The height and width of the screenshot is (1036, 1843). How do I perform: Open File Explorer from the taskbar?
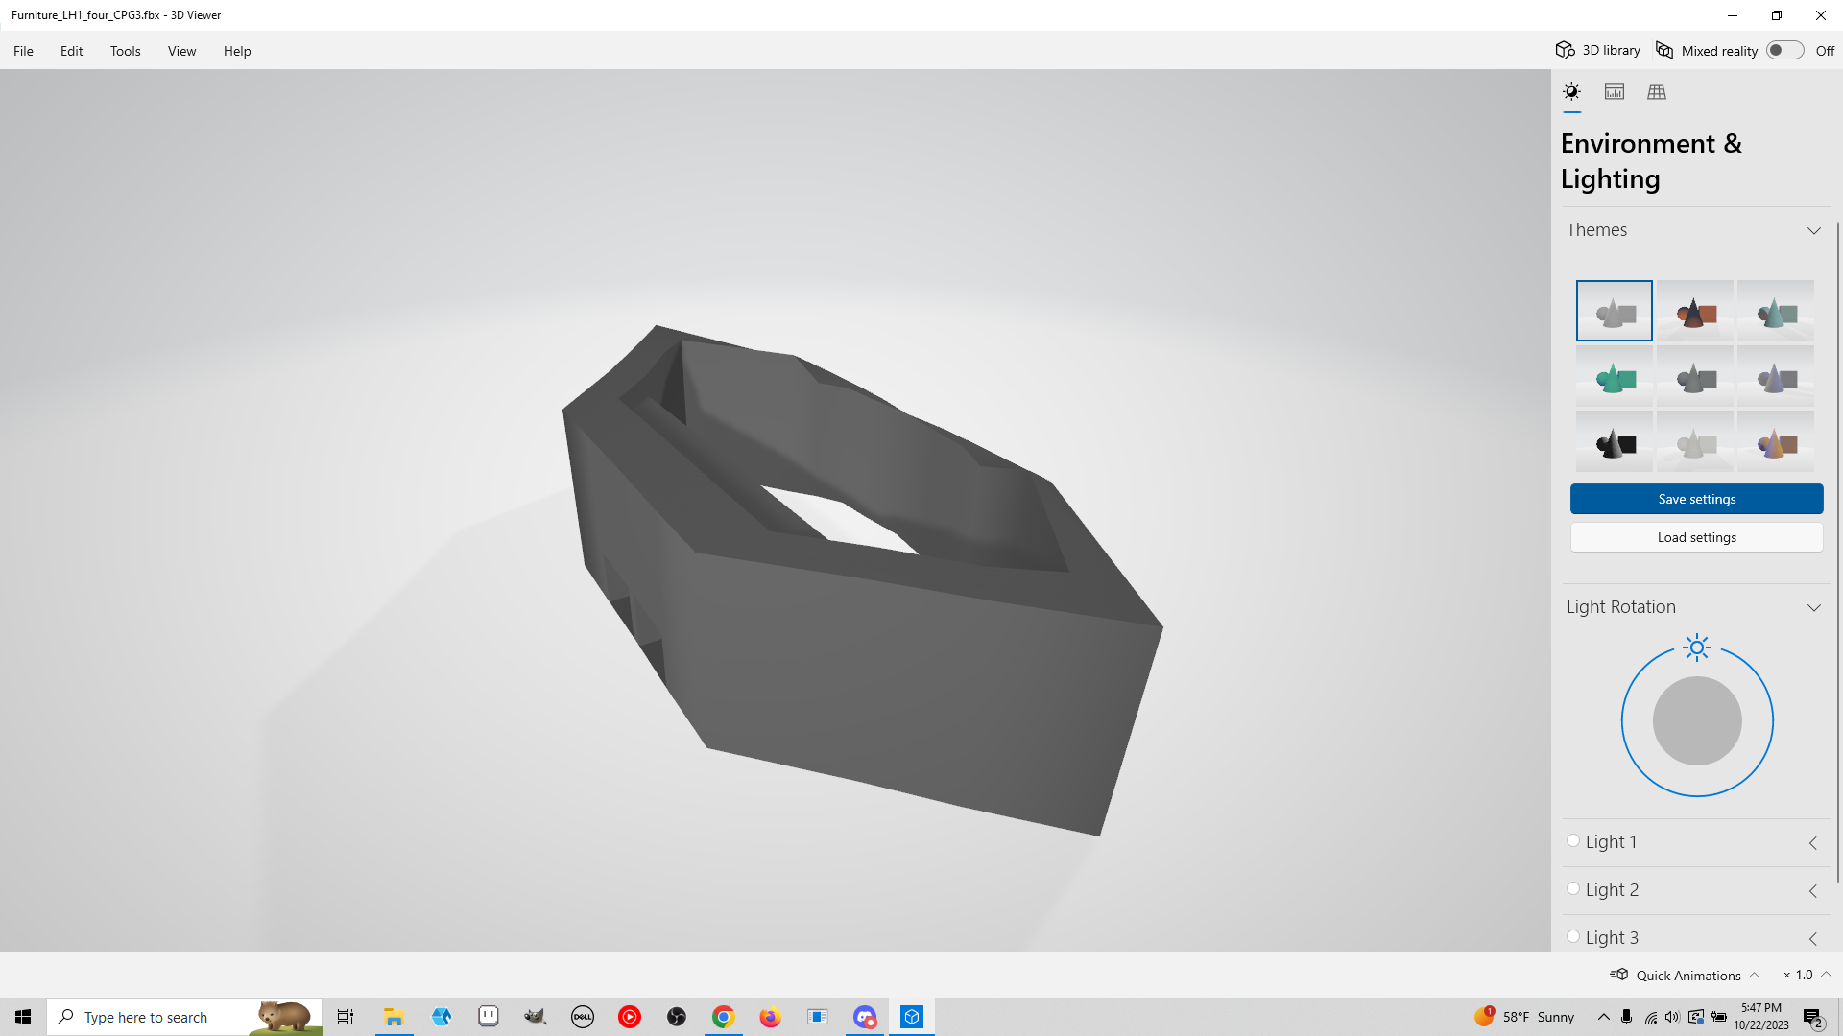394,1017
